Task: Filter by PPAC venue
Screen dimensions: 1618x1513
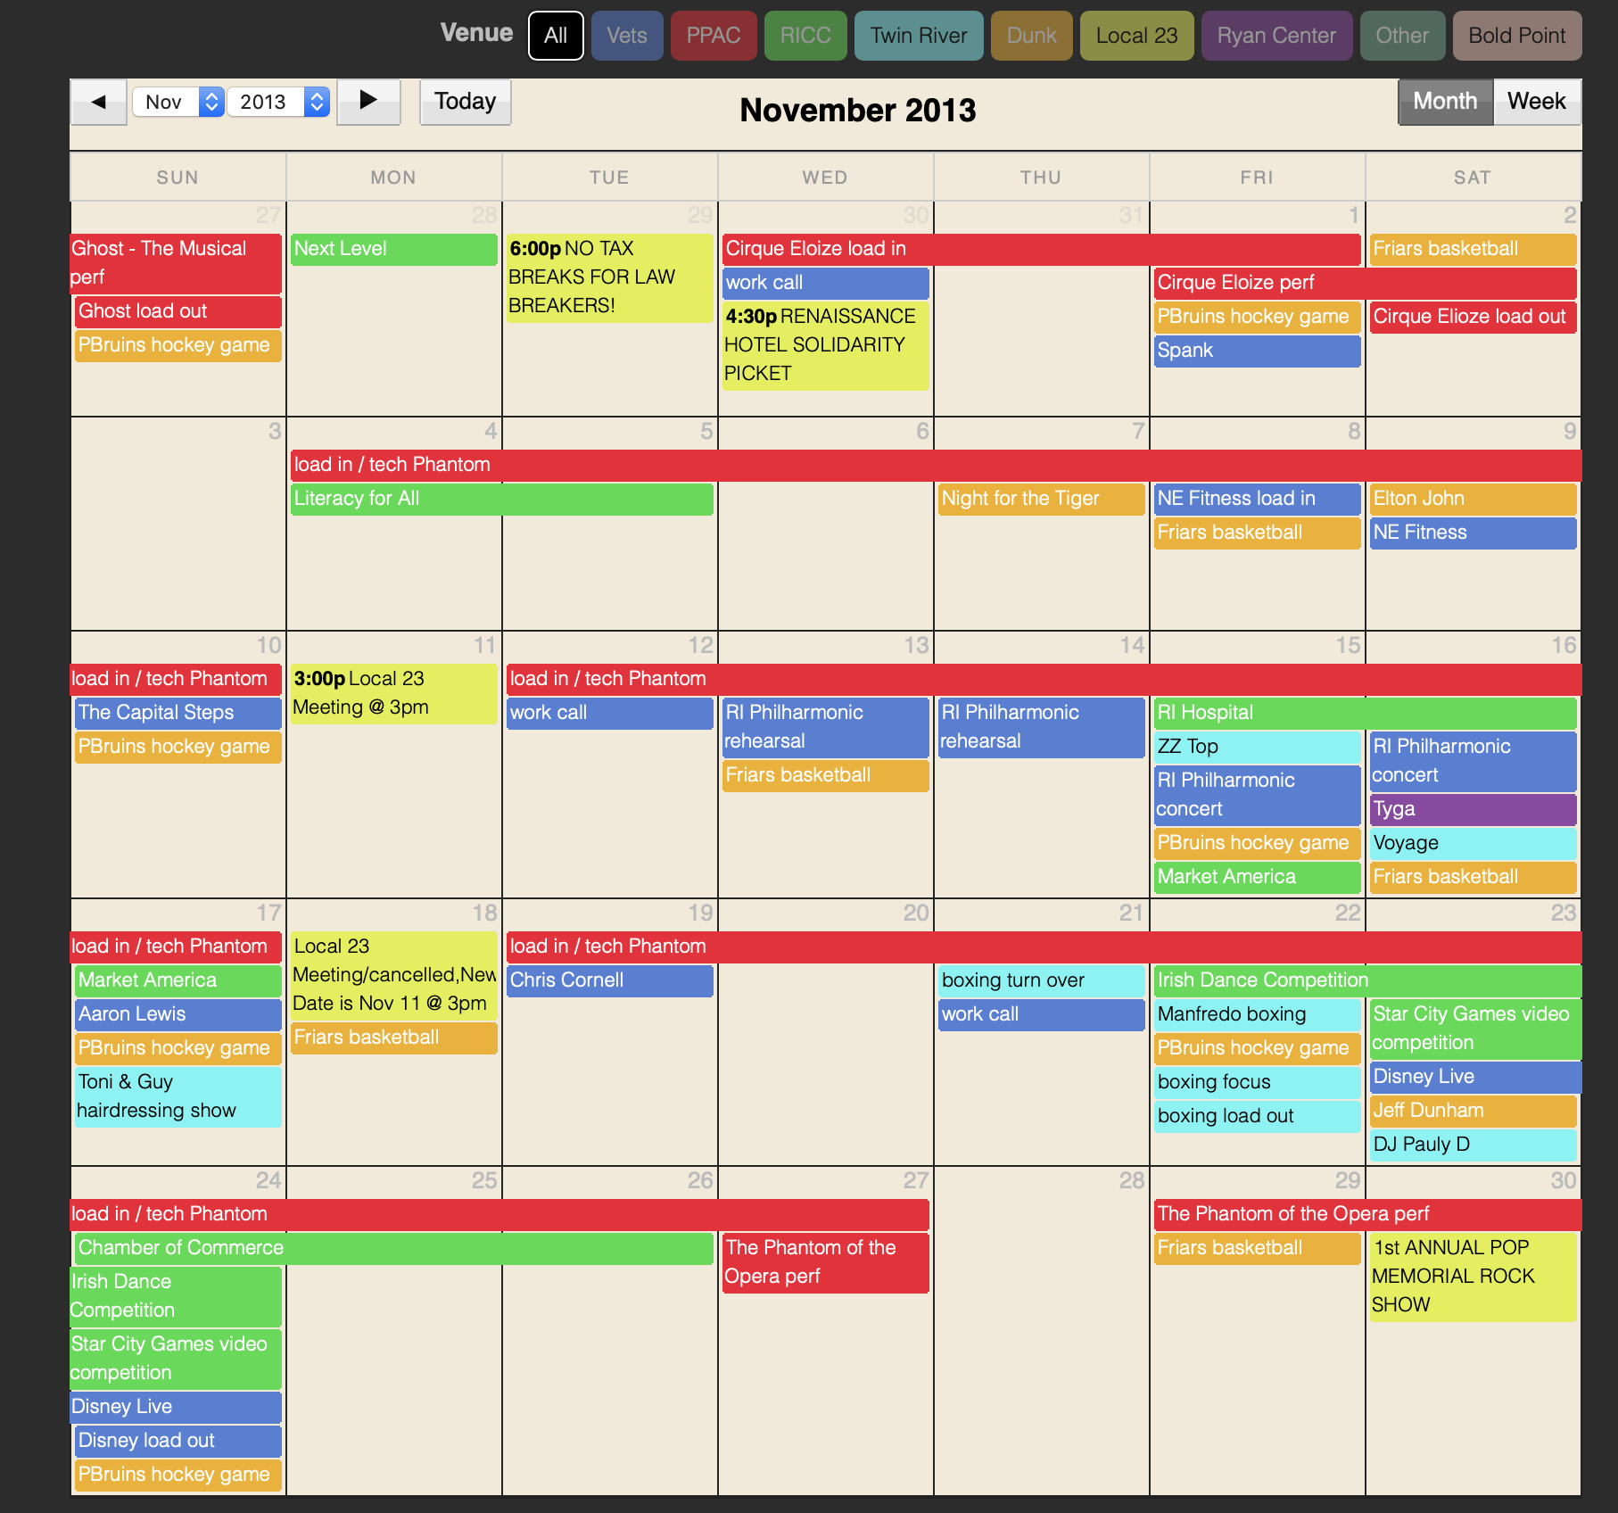Action: [x=713, y=36]
